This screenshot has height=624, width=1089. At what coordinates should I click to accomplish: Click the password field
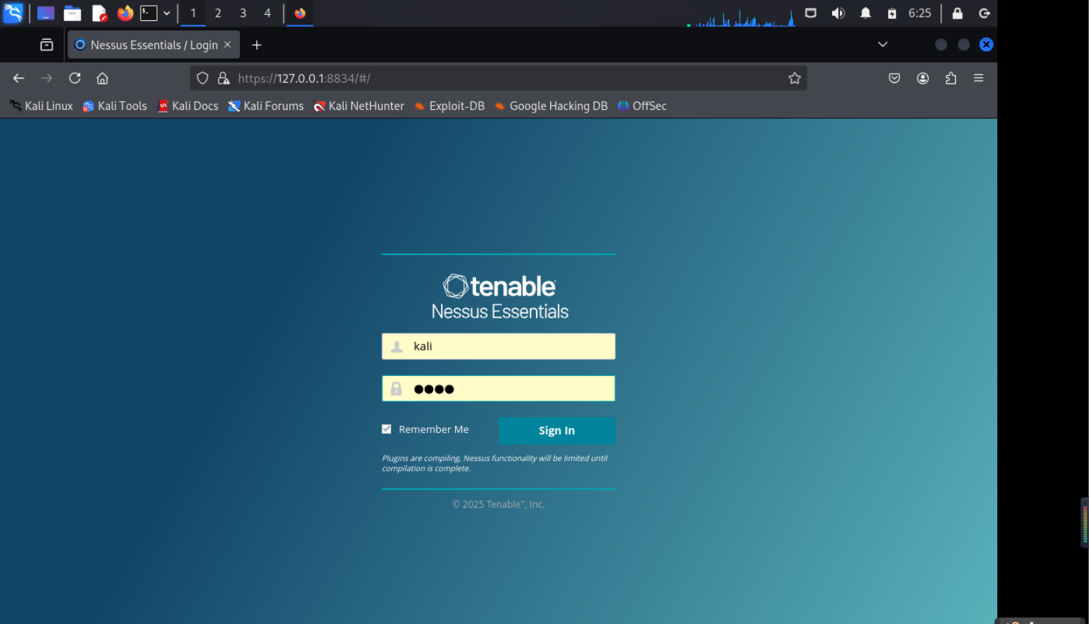[x=498, y=389]
